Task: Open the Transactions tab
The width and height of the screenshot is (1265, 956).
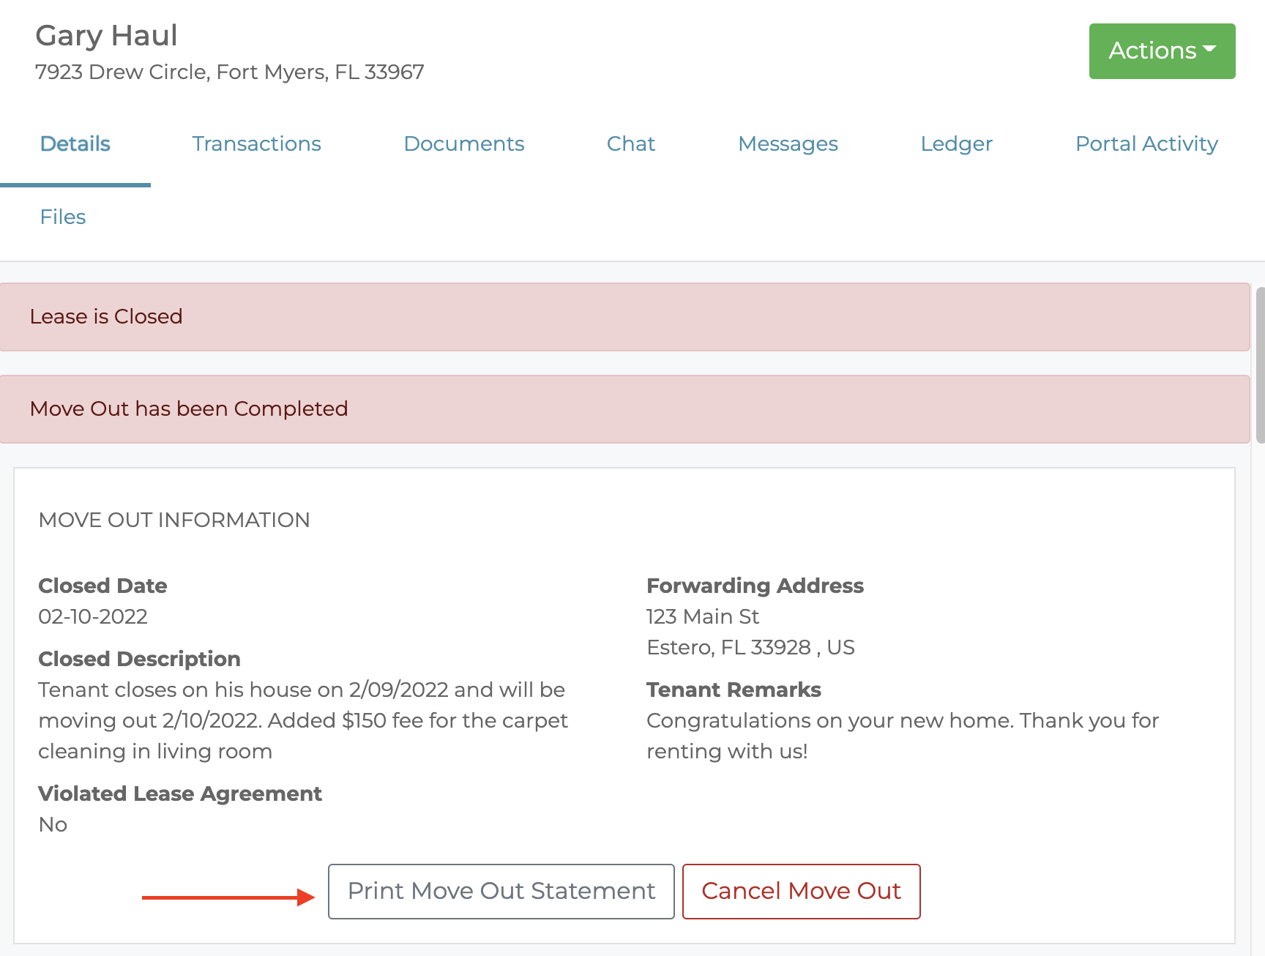Action: coord(256,144)
